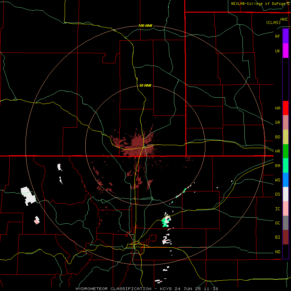Viewport: 291px width, 291px height.
Task: Select the BD legend label
Action: click(x=277, y=137)
